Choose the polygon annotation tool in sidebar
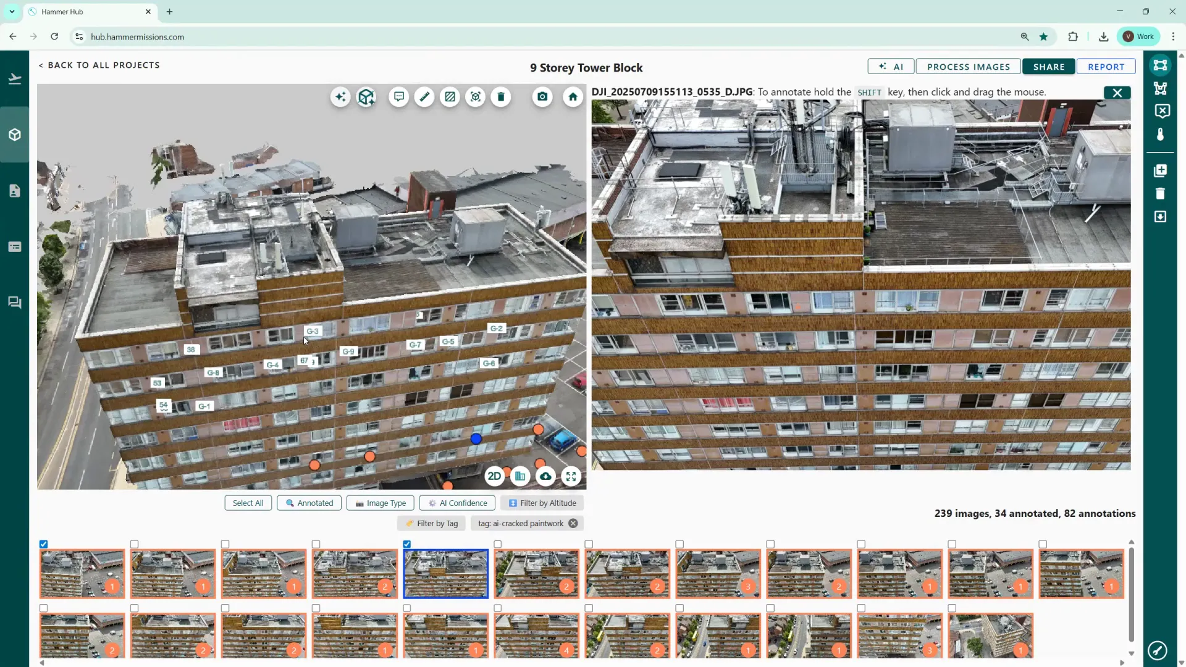 [1160, 88]
